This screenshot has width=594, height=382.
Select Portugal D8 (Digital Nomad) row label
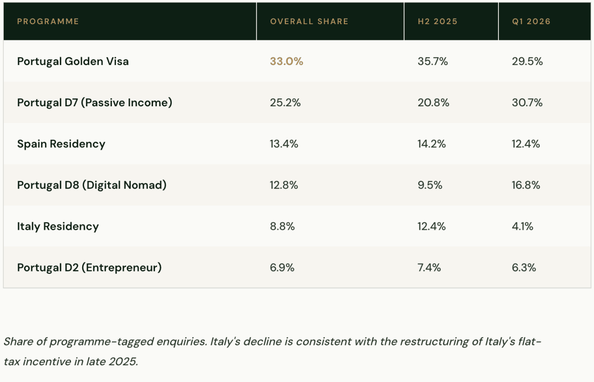point(92,185)
